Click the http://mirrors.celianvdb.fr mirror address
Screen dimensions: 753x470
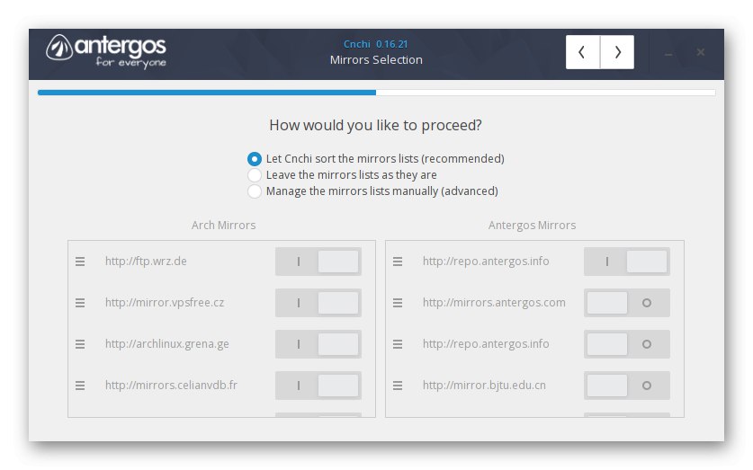tap(172, 386)
